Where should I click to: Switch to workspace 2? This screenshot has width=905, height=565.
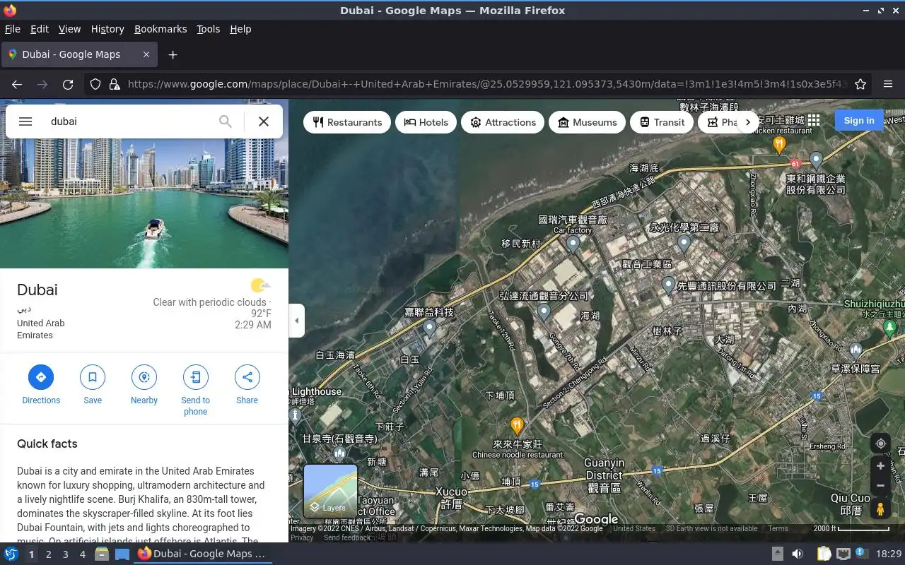click(48, 554)
